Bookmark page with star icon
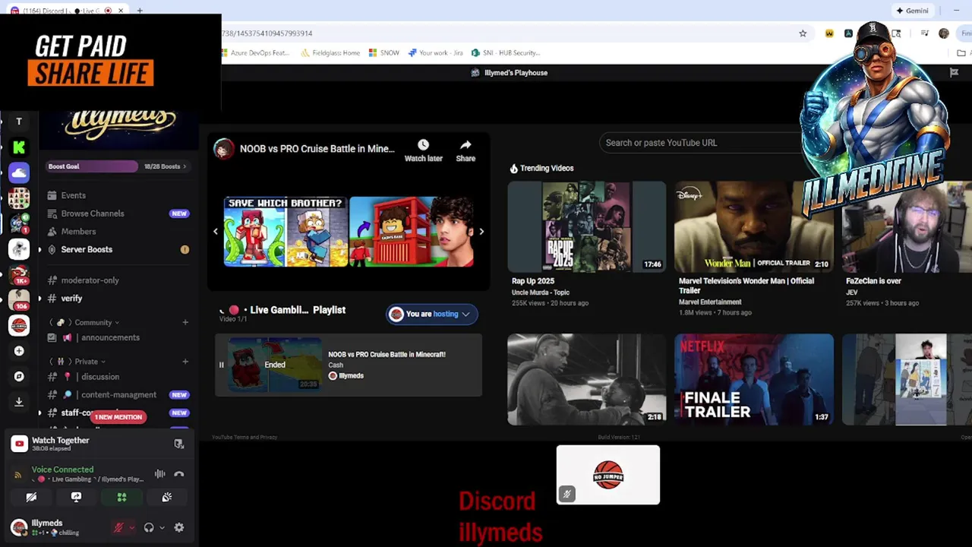Screen dimensions: 972x547 point(803,33)
